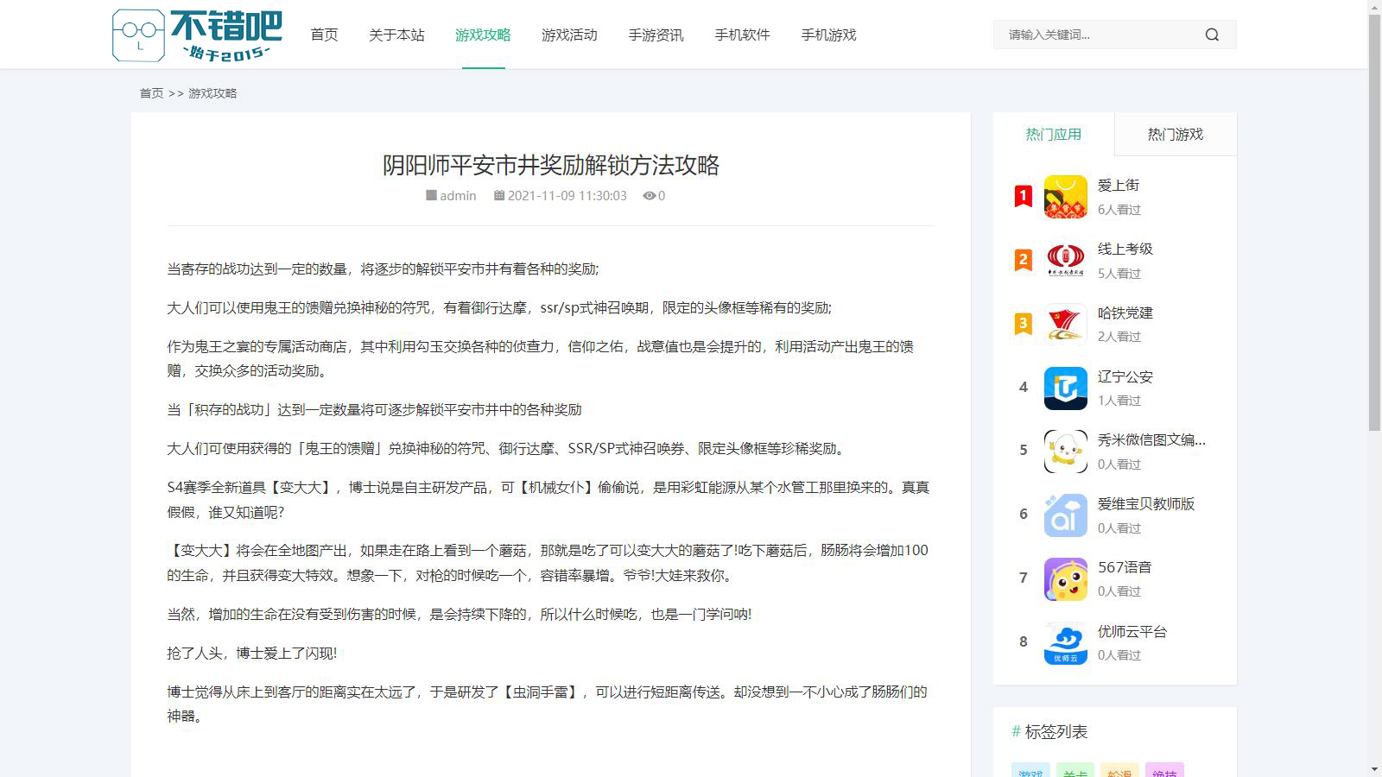This screenshot has width=1382, height=777.
Task: Focus the keyword search input field
Action: [x=1097, y=35]
